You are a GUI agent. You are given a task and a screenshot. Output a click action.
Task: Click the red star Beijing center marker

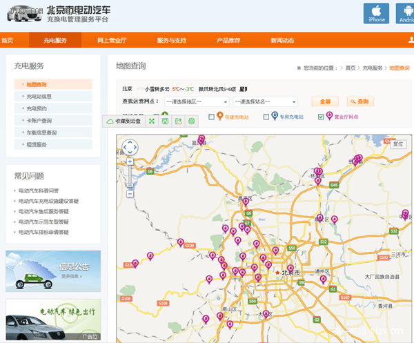pyautogui.click(x=277, y=273)
